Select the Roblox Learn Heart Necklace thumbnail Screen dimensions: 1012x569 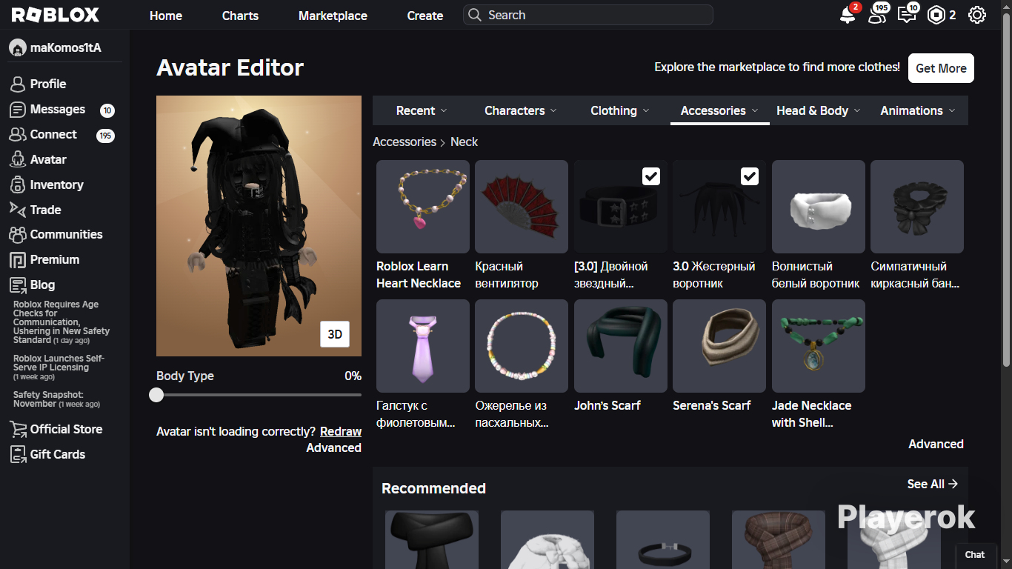coord(423,207)
